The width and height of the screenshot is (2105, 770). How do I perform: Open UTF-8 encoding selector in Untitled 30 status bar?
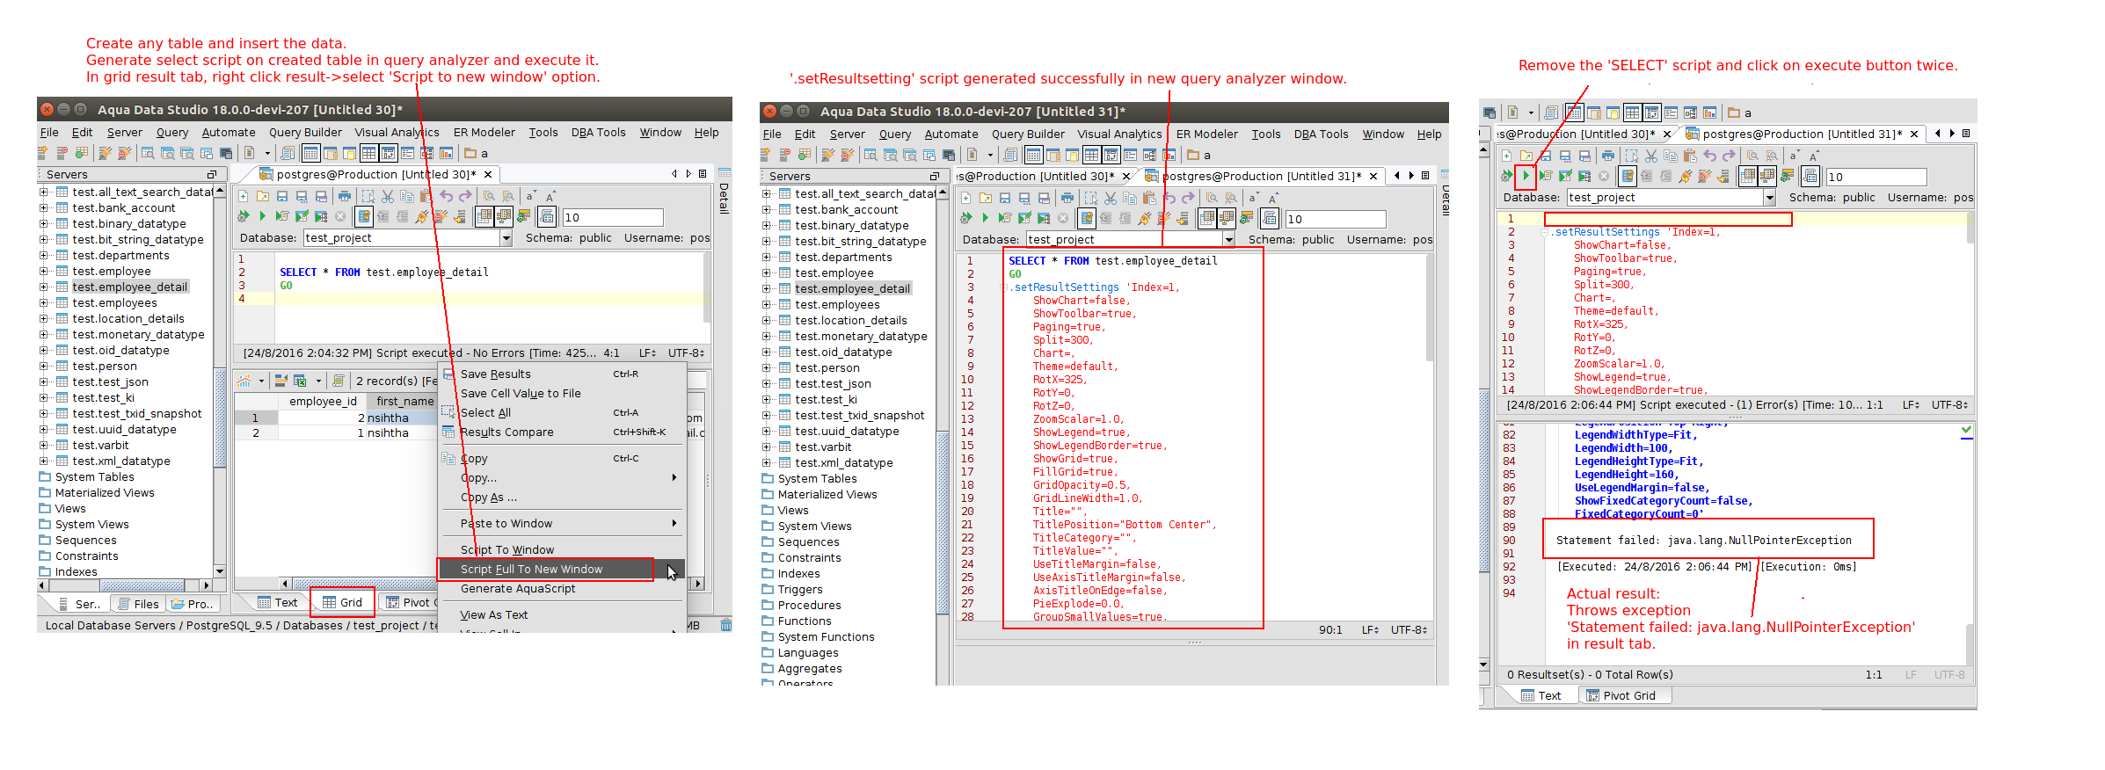(x=687, y=352)
